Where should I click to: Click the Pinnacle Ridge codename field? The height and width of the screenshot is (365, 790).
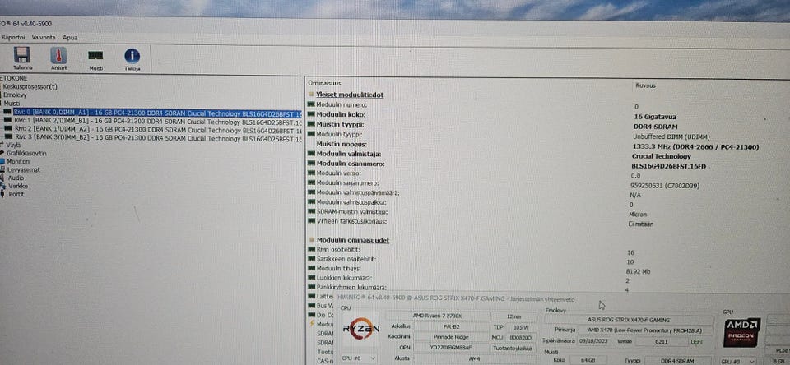[450, 337]
